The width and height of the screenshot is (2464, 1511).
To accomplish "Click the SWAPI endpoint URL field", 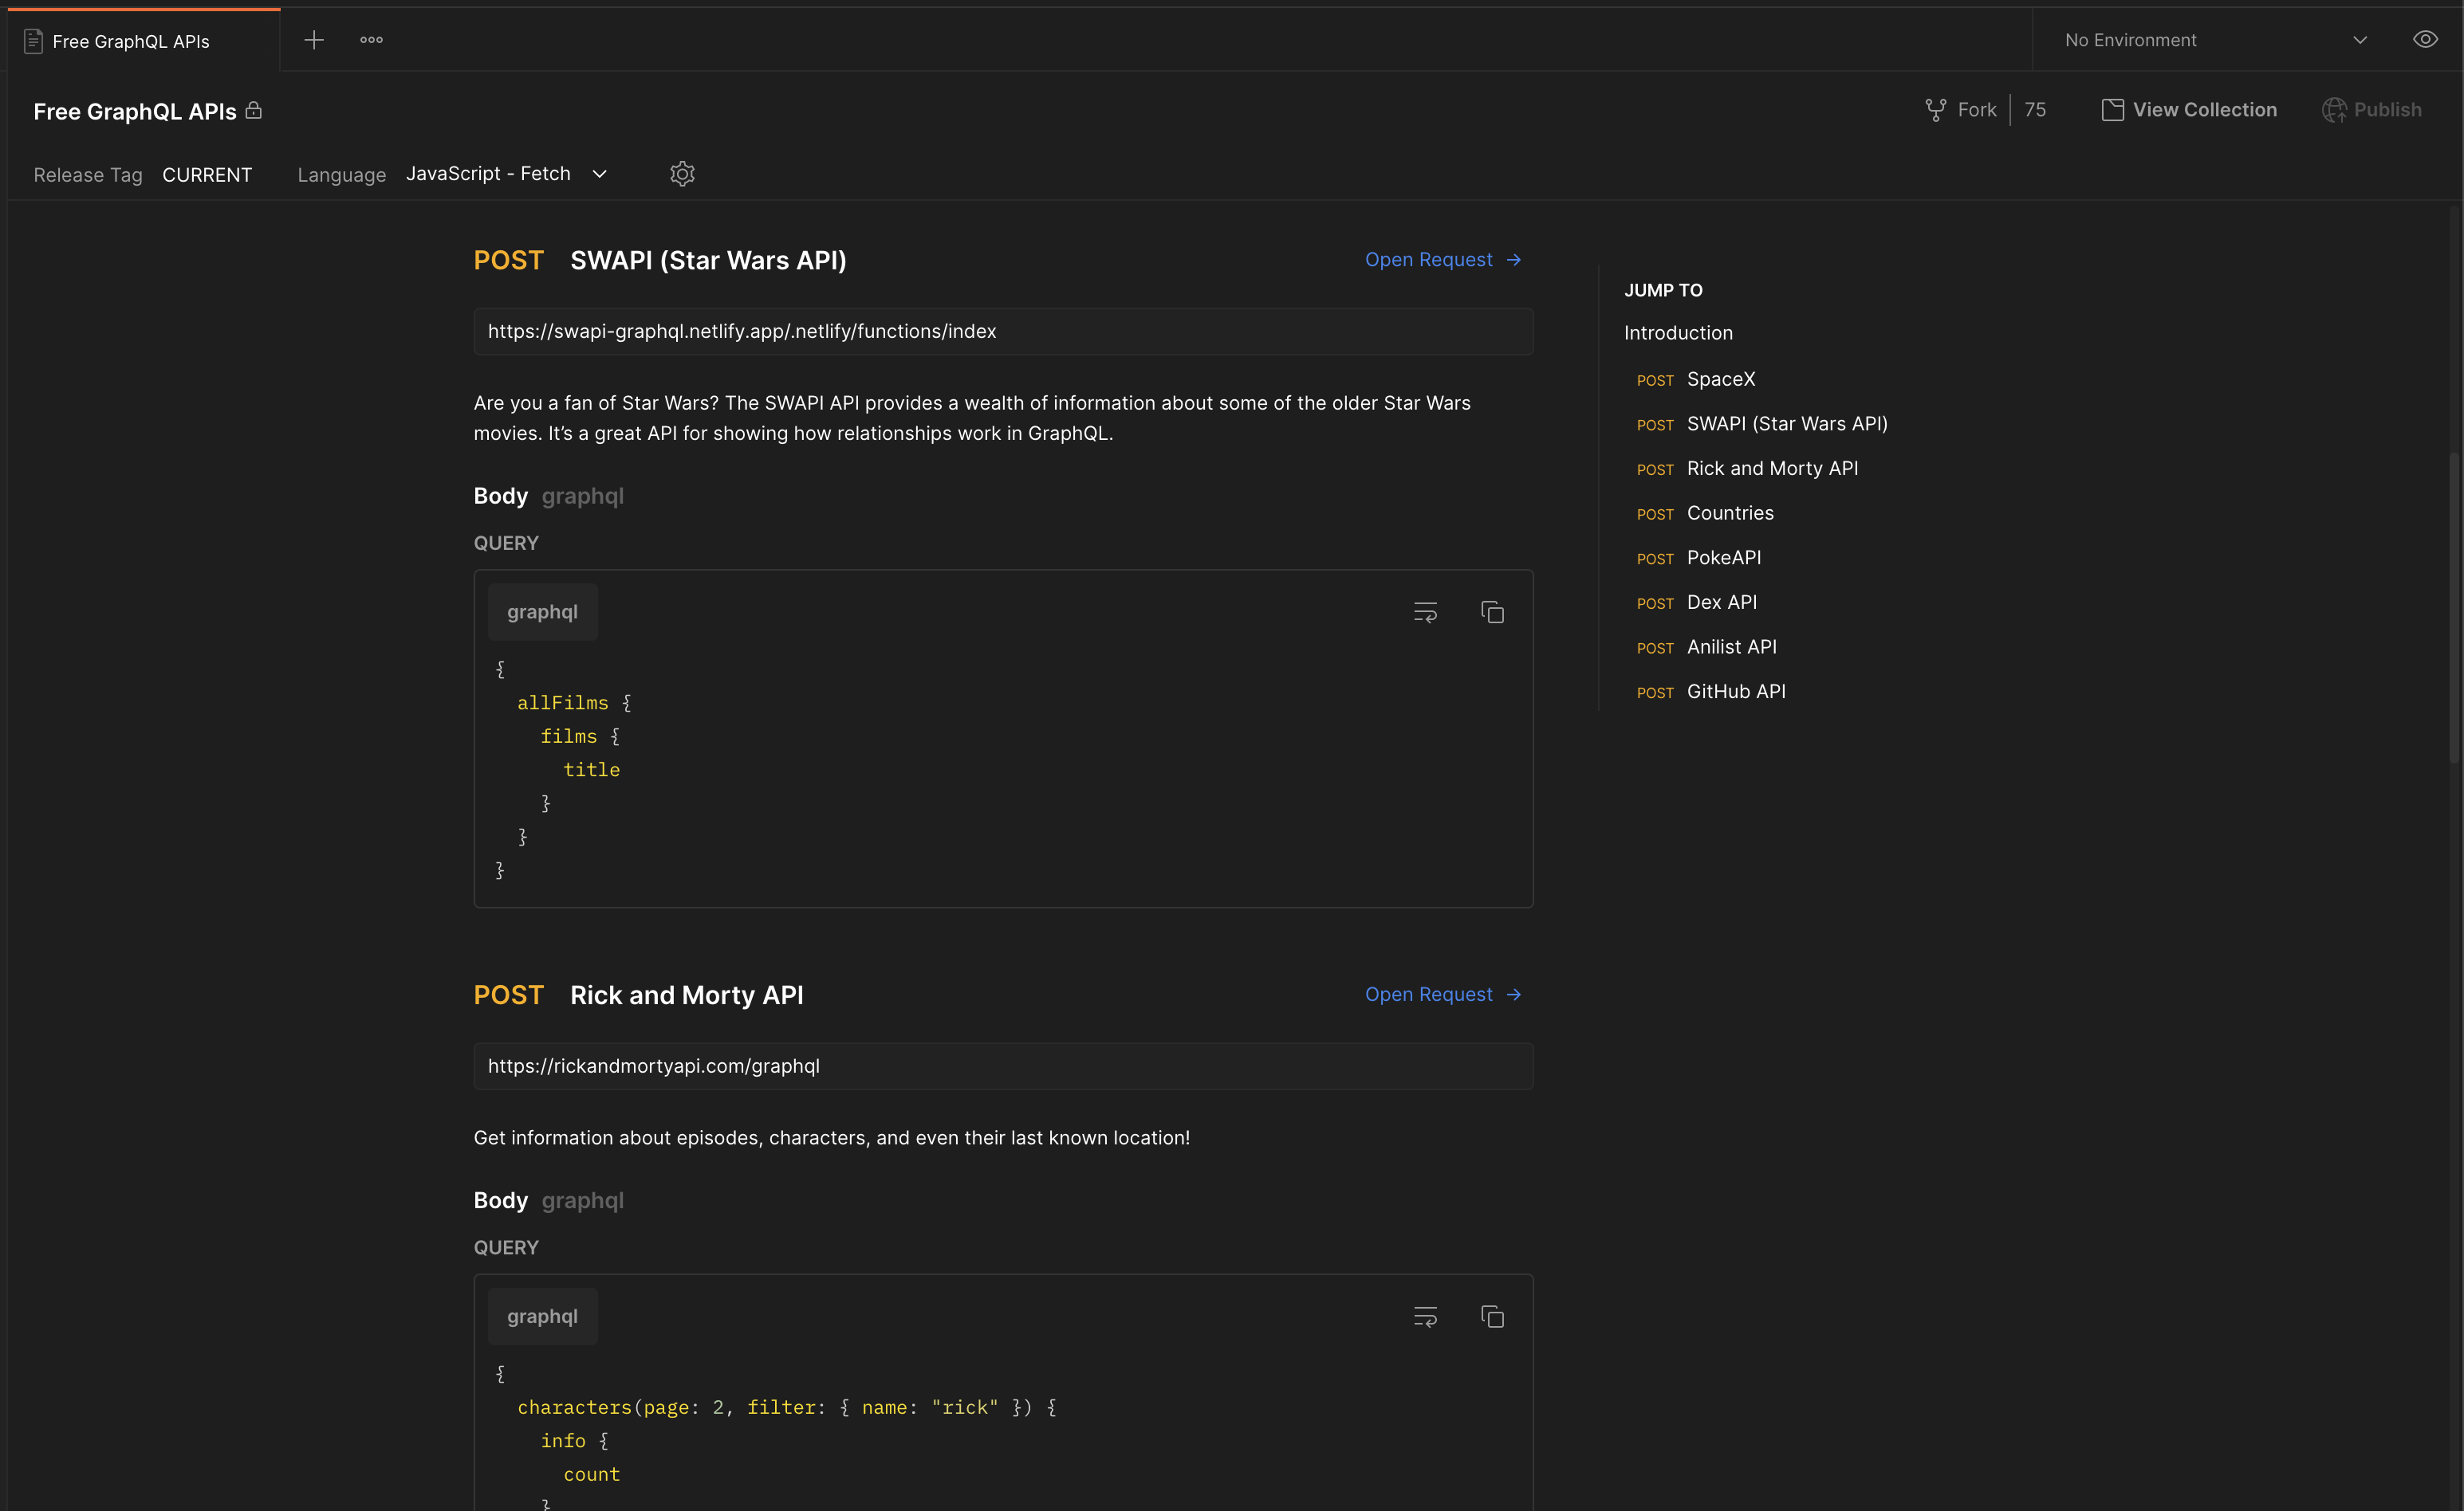I will point(1002,331).
